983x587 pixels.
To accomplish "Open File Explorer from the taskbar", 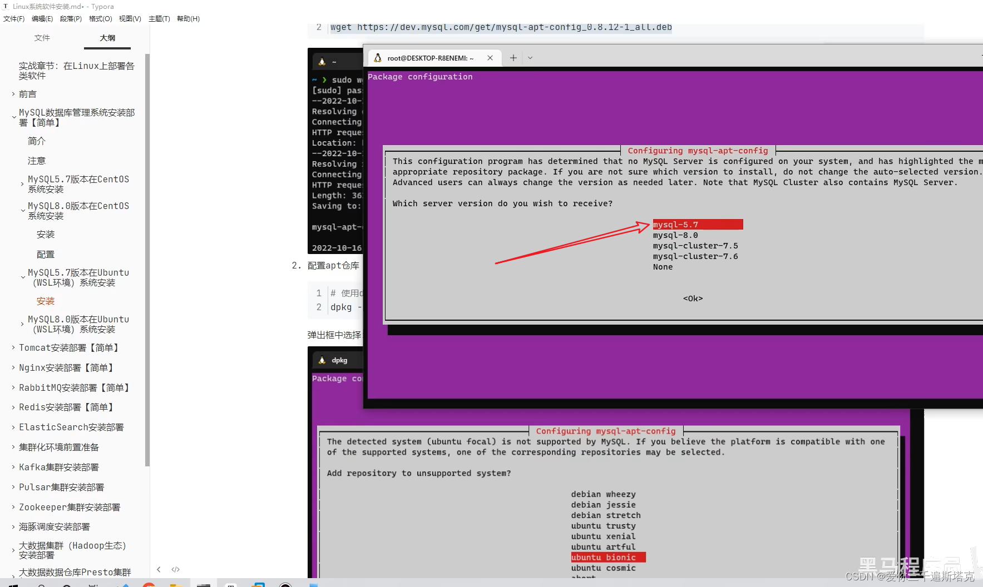I will point(177,584).
